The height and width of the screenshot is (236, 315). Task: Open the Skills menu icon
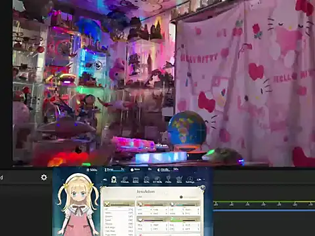pyautogui.click(x=146, y=180)
